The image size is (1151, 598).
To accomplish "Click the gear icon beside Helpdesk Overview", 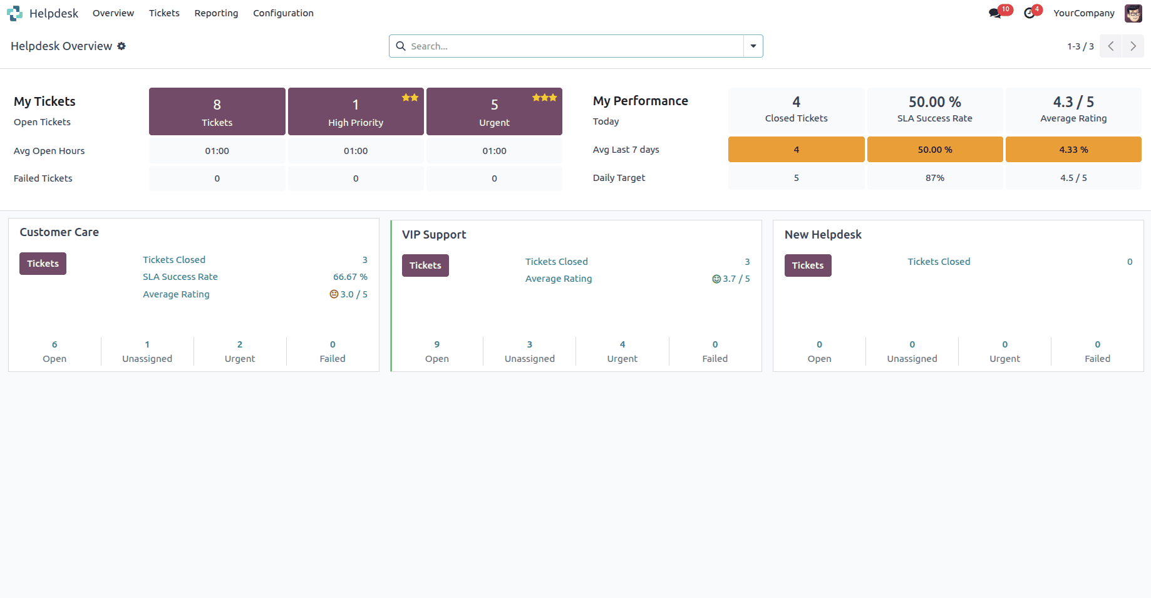I will [x=121, y=46].
